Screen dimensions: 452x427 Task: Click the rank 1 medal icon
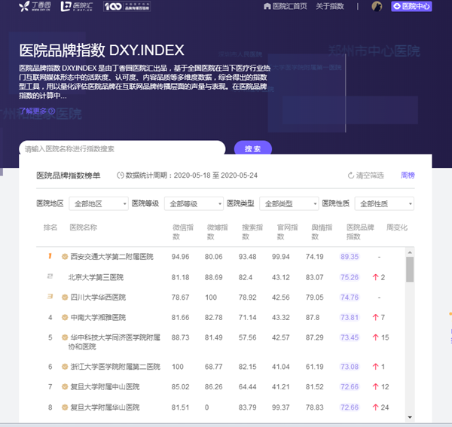point(50,256)
